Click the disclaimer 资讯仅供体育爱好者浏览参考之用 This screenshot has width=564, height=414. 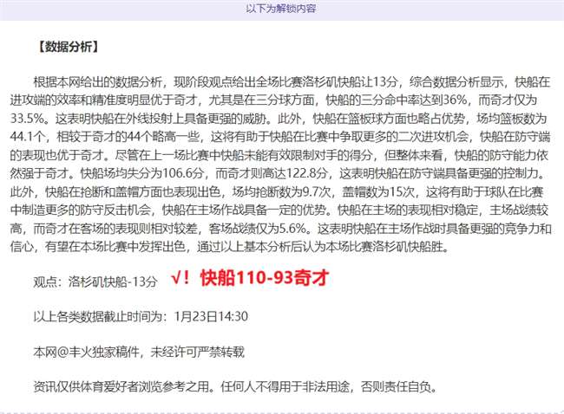click(x=121, y=386)
